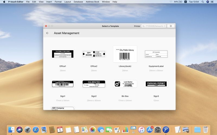
Task: Open the View menu
Action: coord(41,2)
